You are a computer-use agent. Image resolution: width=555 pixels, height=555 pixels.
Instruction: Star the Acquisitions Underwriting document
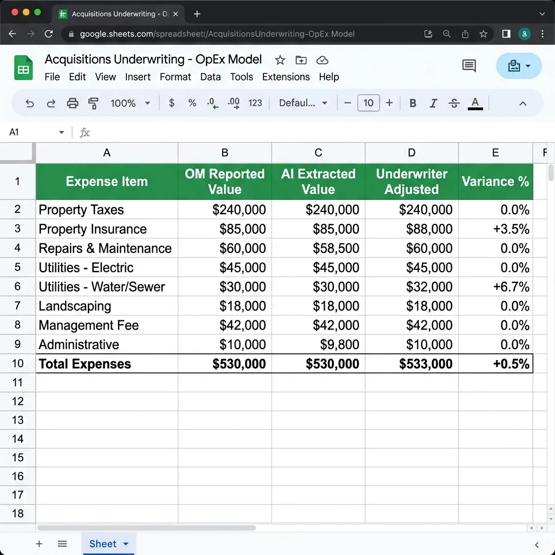click(x=280, y=60)
